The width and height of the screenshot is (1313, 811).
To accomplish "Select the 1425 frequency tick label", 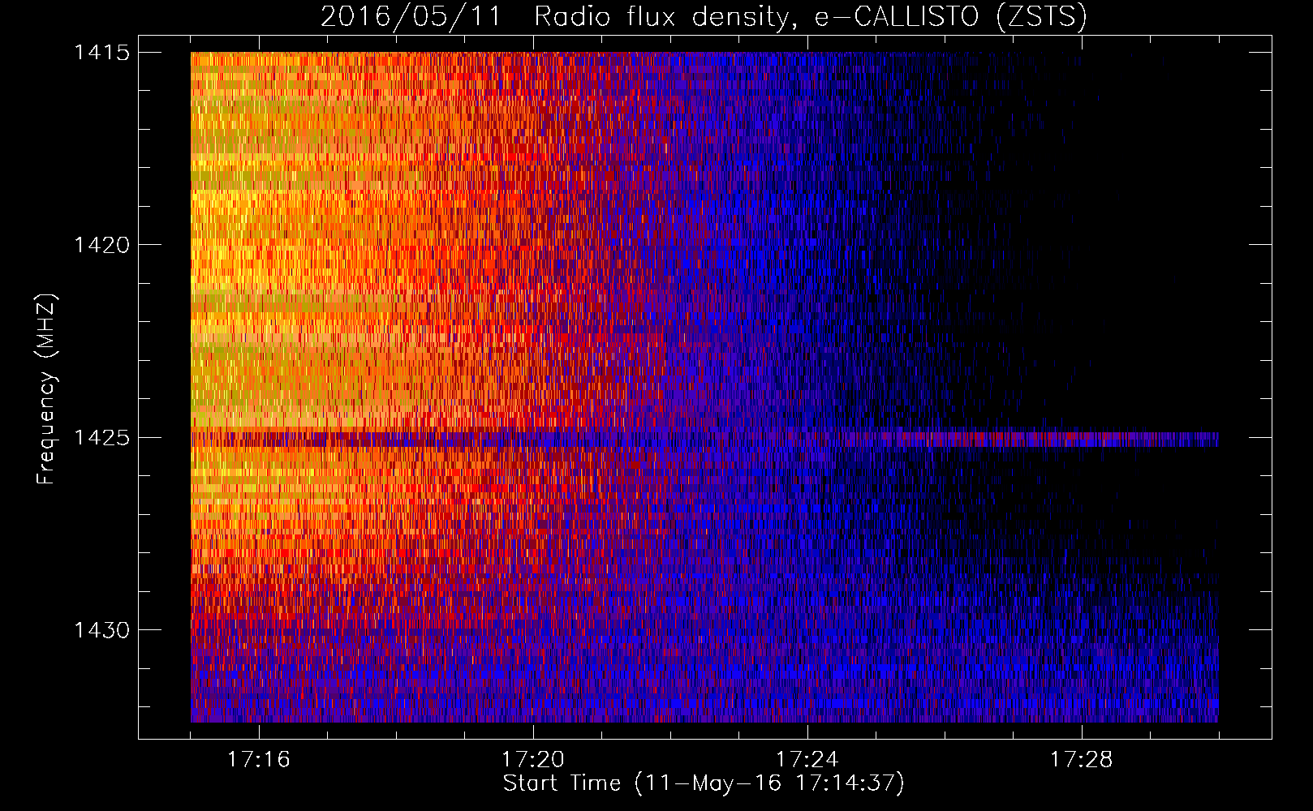I will point(102,438).
